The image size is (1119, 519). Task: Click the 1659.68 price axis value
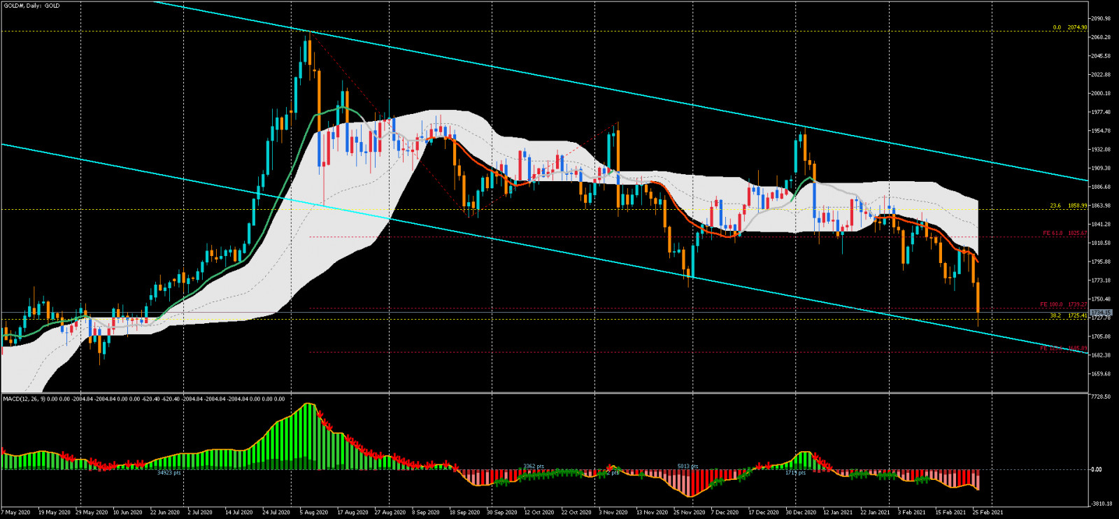[x=1102, y=374]
